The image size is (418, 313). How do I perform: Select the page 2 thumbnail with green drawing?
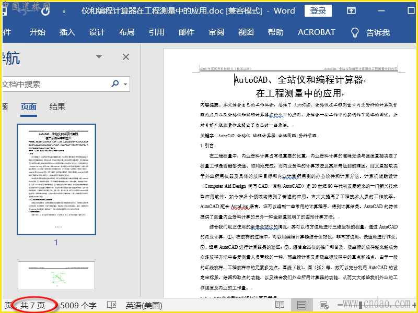point(56,275)
